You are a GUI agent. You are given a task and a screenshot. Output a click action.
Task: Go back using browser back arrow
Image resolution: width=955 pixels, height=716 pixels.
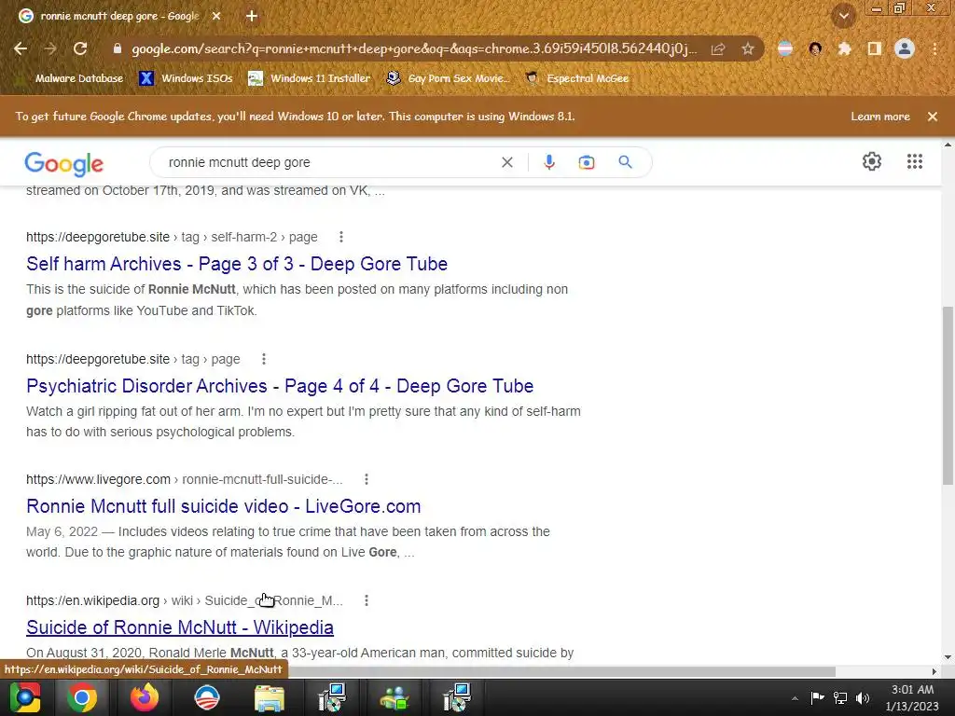click(x=21, y=48)
